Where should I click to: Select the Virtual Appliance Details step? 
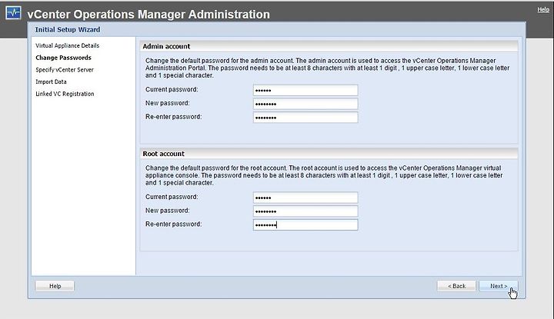tap(67, 45)
